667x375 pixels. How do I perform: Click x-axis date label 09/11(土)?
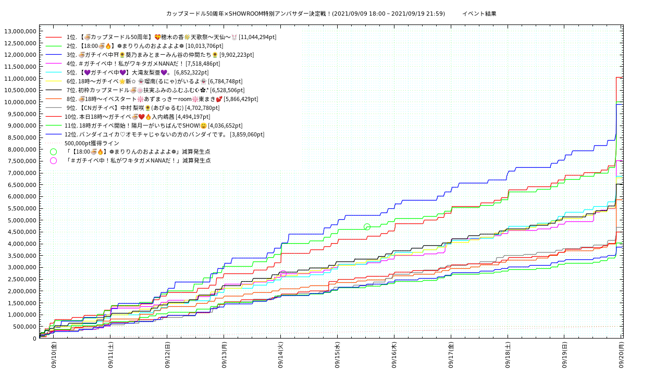point(110,355)
